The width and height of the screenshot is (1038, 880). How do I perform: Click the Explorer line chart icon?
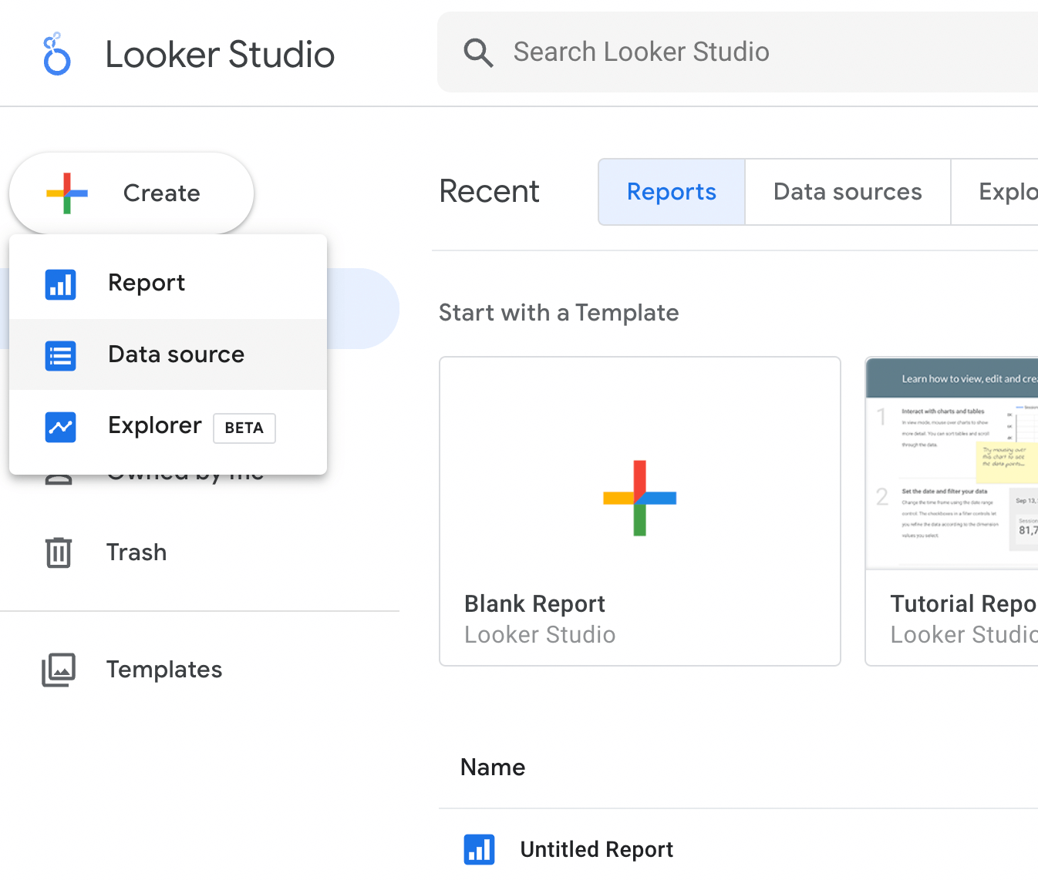click(60, 427)
